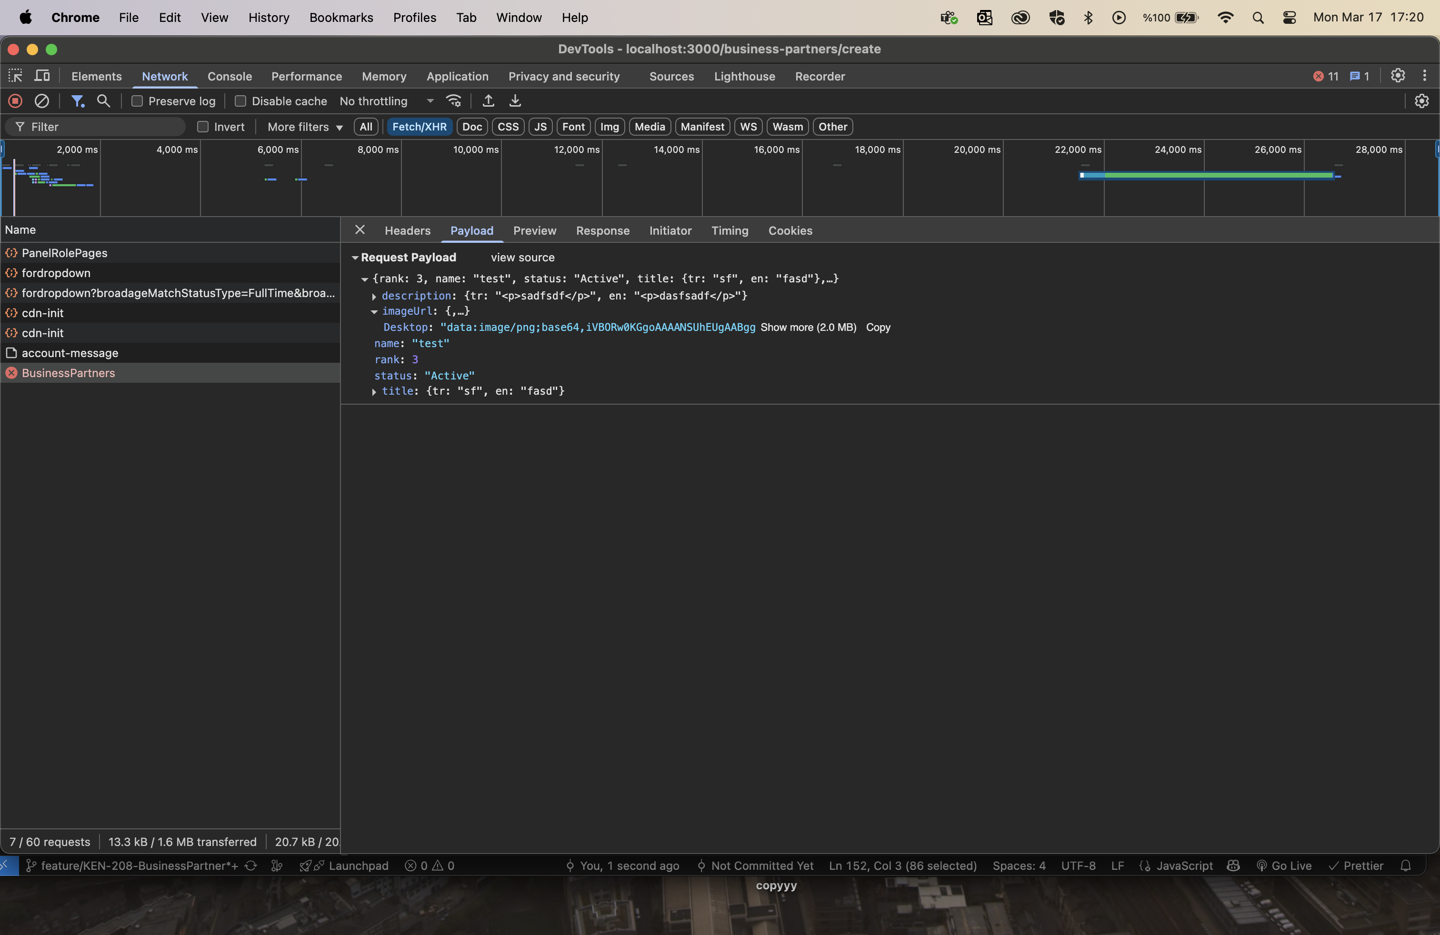
Task: Click the view source link
Action: 522,257
